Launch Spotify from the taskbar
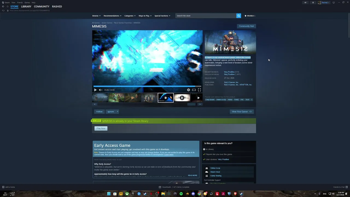350x197 pixels. 181,194
